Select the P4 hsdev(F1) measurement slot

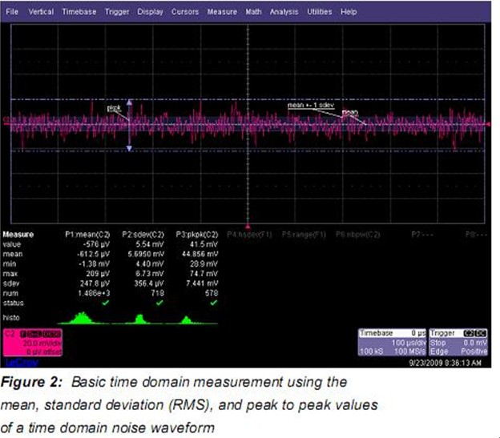[x=248, y=235]
